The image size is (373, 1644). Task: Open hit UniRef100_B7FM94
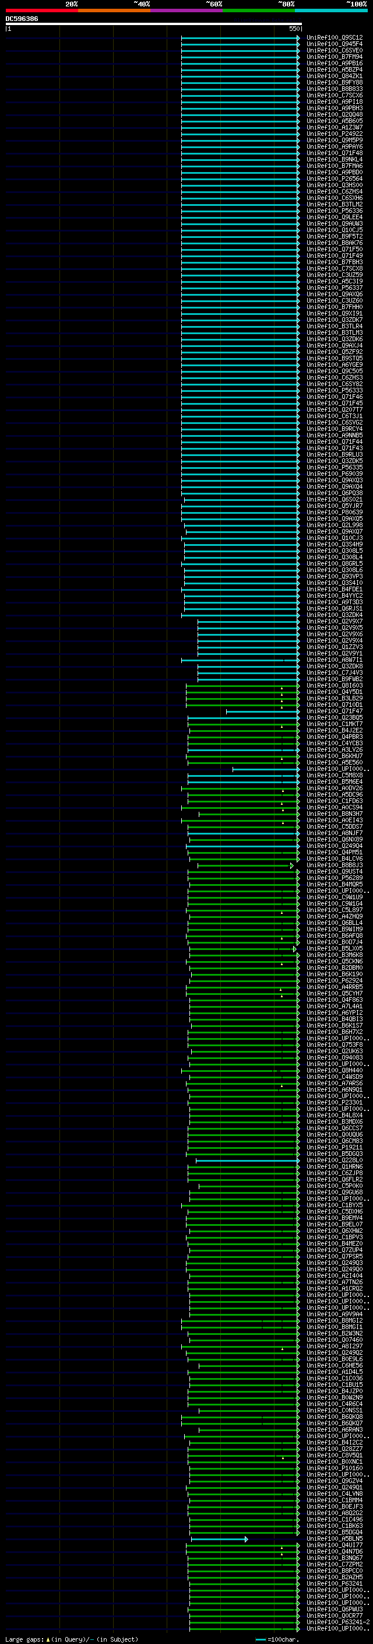335,57
